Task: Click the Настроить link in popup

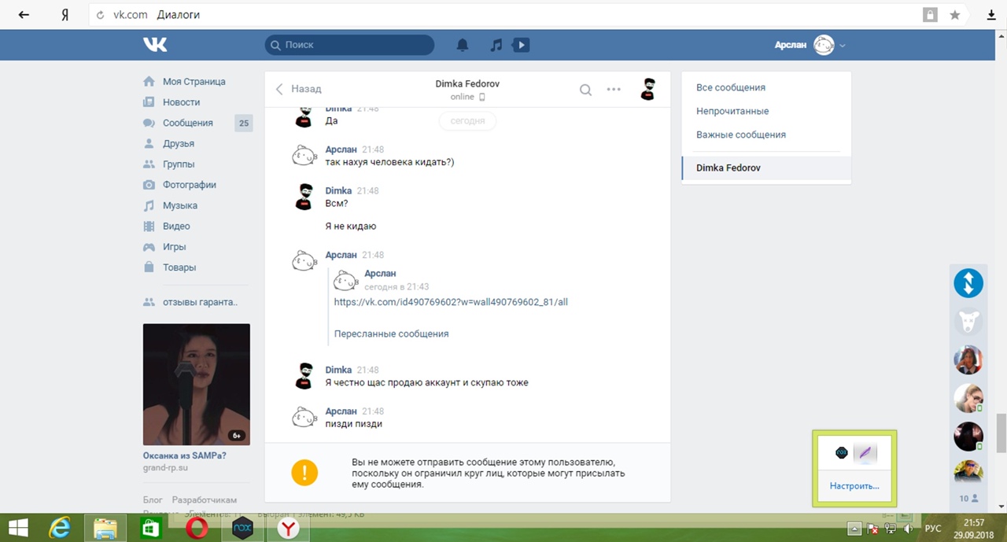Action: click(x=854, y=485)
